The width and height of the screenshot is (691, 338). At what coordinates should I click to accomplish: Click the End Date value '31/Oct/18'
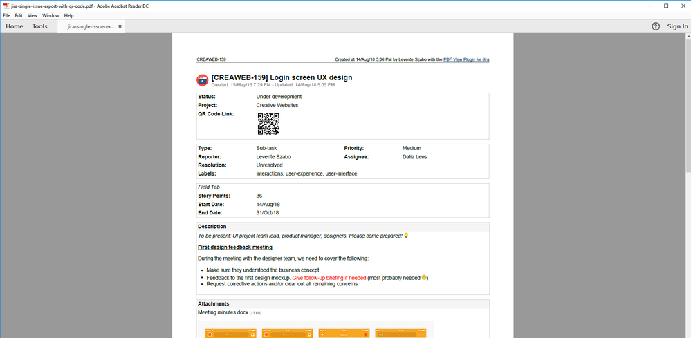point(268,213)
